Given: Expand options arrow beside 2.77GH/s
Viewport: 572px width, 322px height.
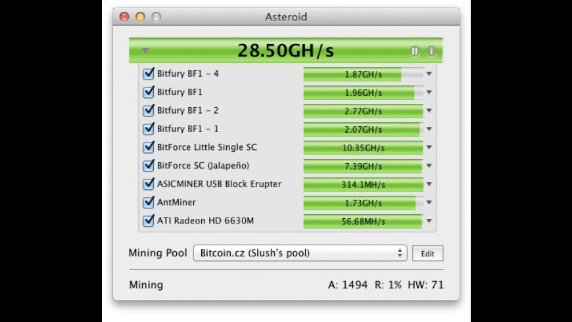Looking at the screenshot, I should [x=429, y=110].
